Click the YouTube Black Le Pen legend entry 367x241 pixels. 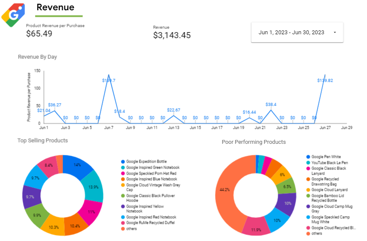(327, 163)
